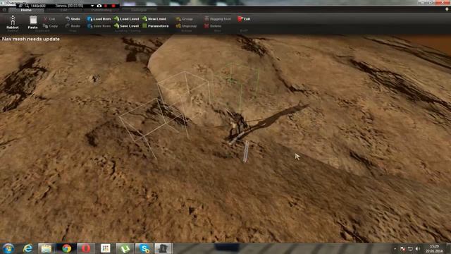Click Load Level
The height and width of the screenshot is (254, 451).
coord(127,19)
